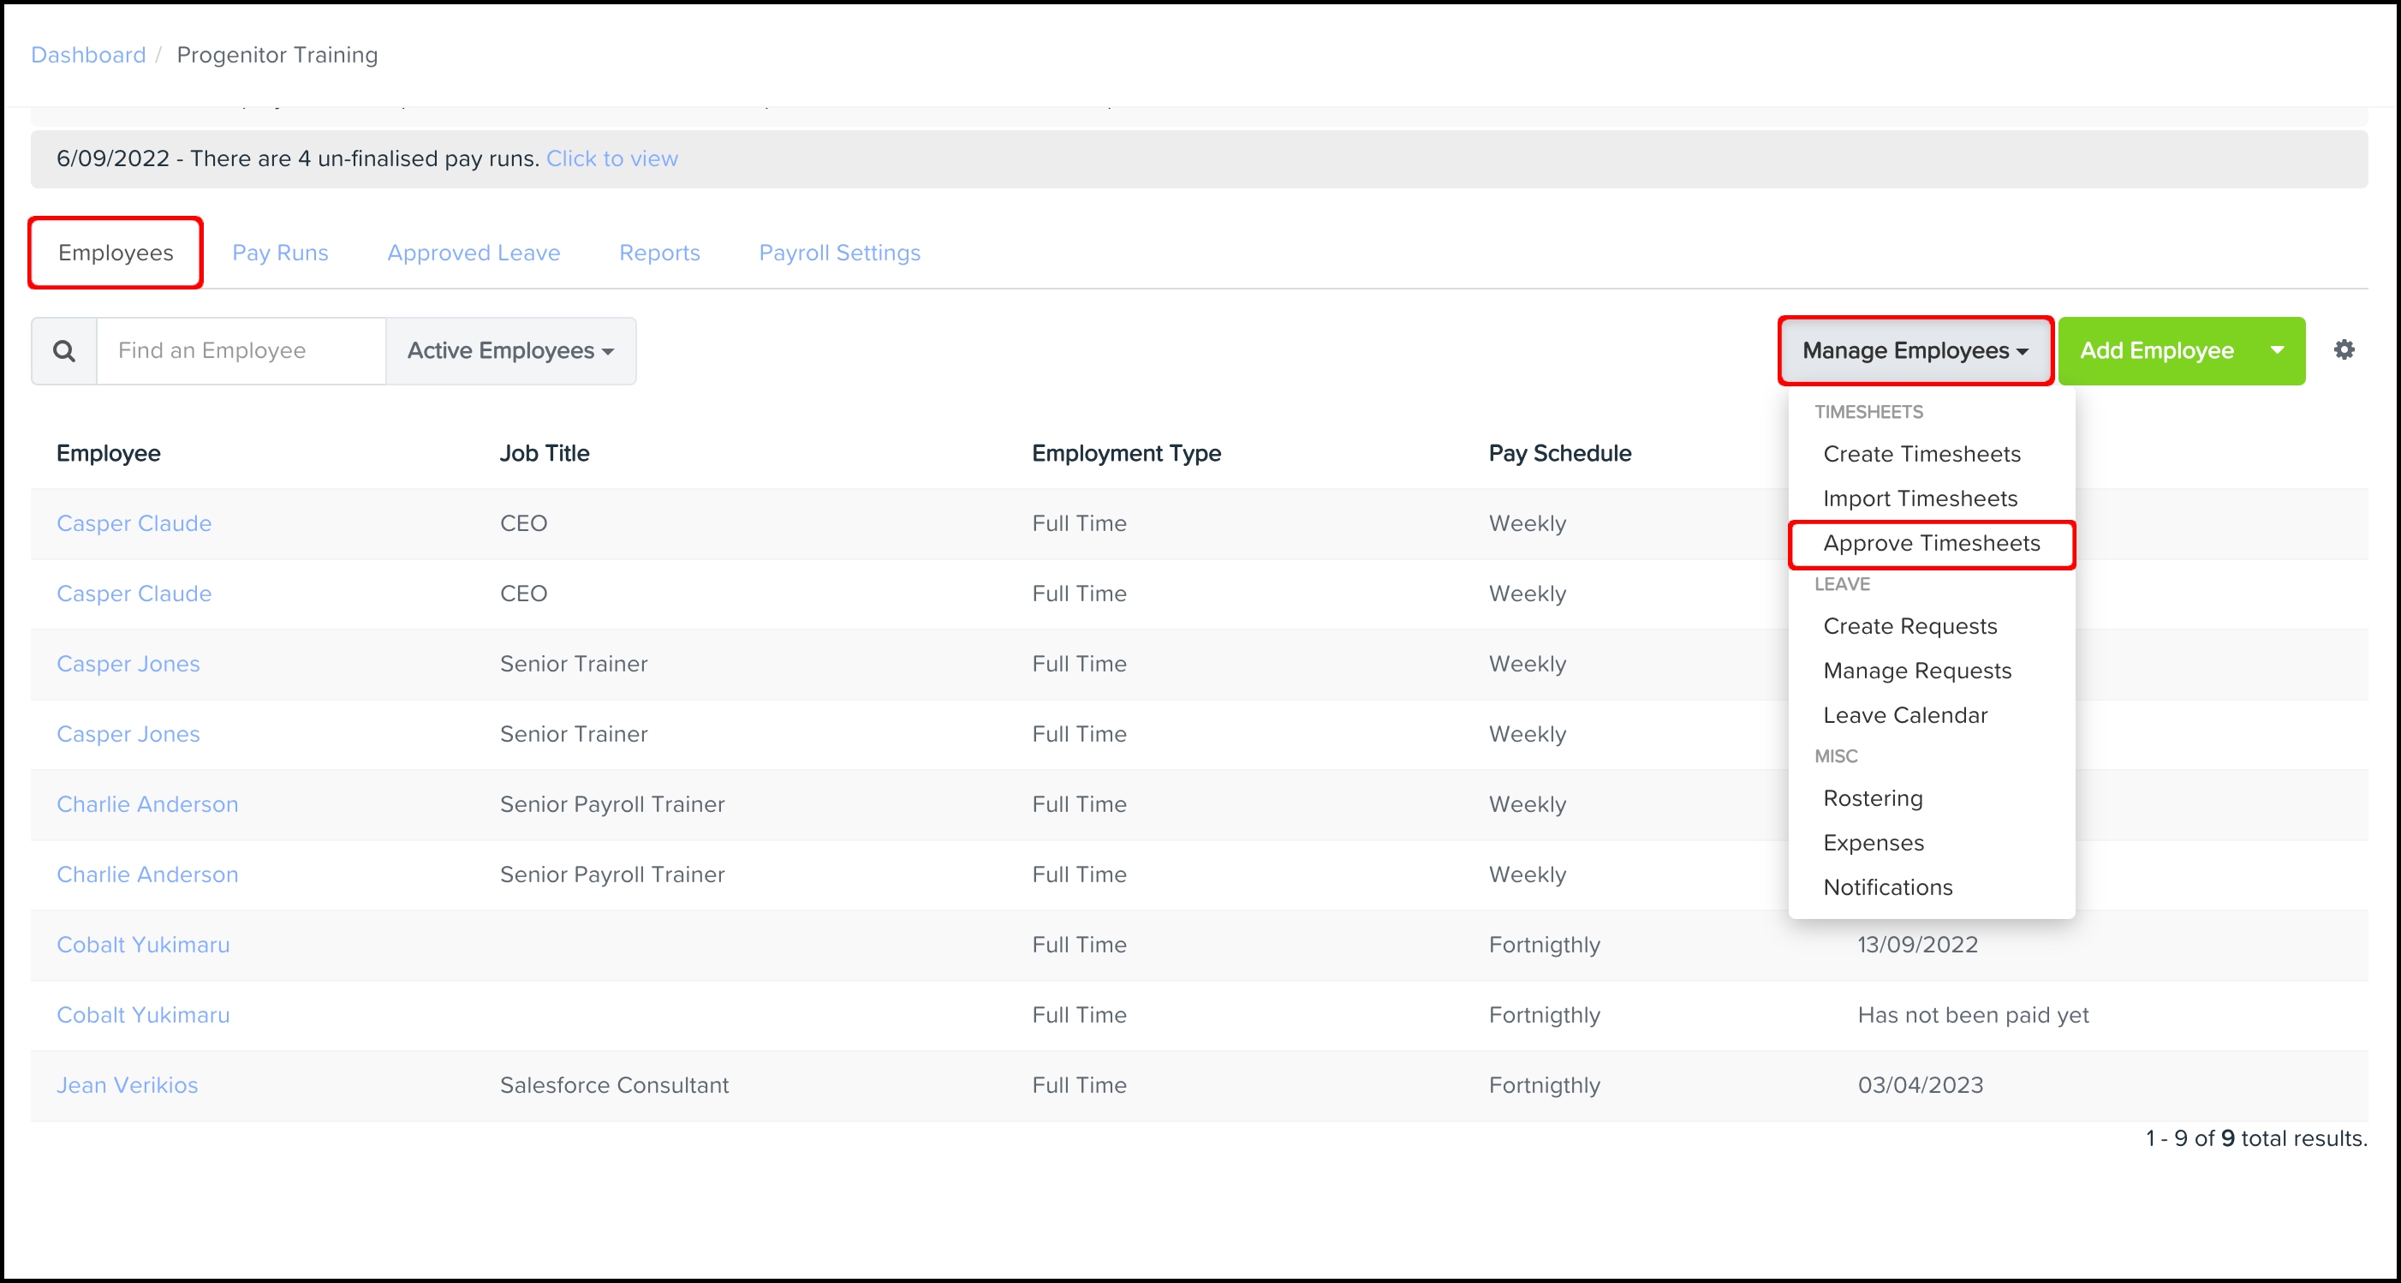The height and width of the screenshot is (1283, 2401).
Task: Click the search magnifier icon
Action: coord(64,350)
